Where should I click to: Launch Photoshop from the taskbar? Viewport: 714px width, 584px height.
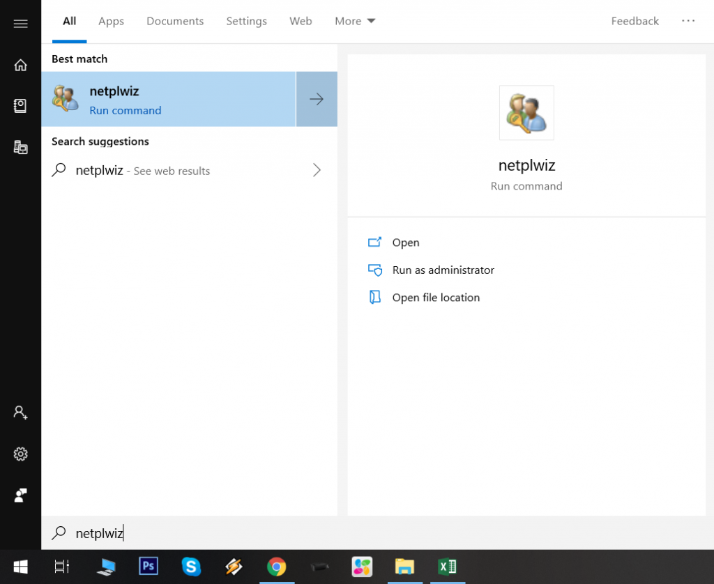(x=148, y=566)
